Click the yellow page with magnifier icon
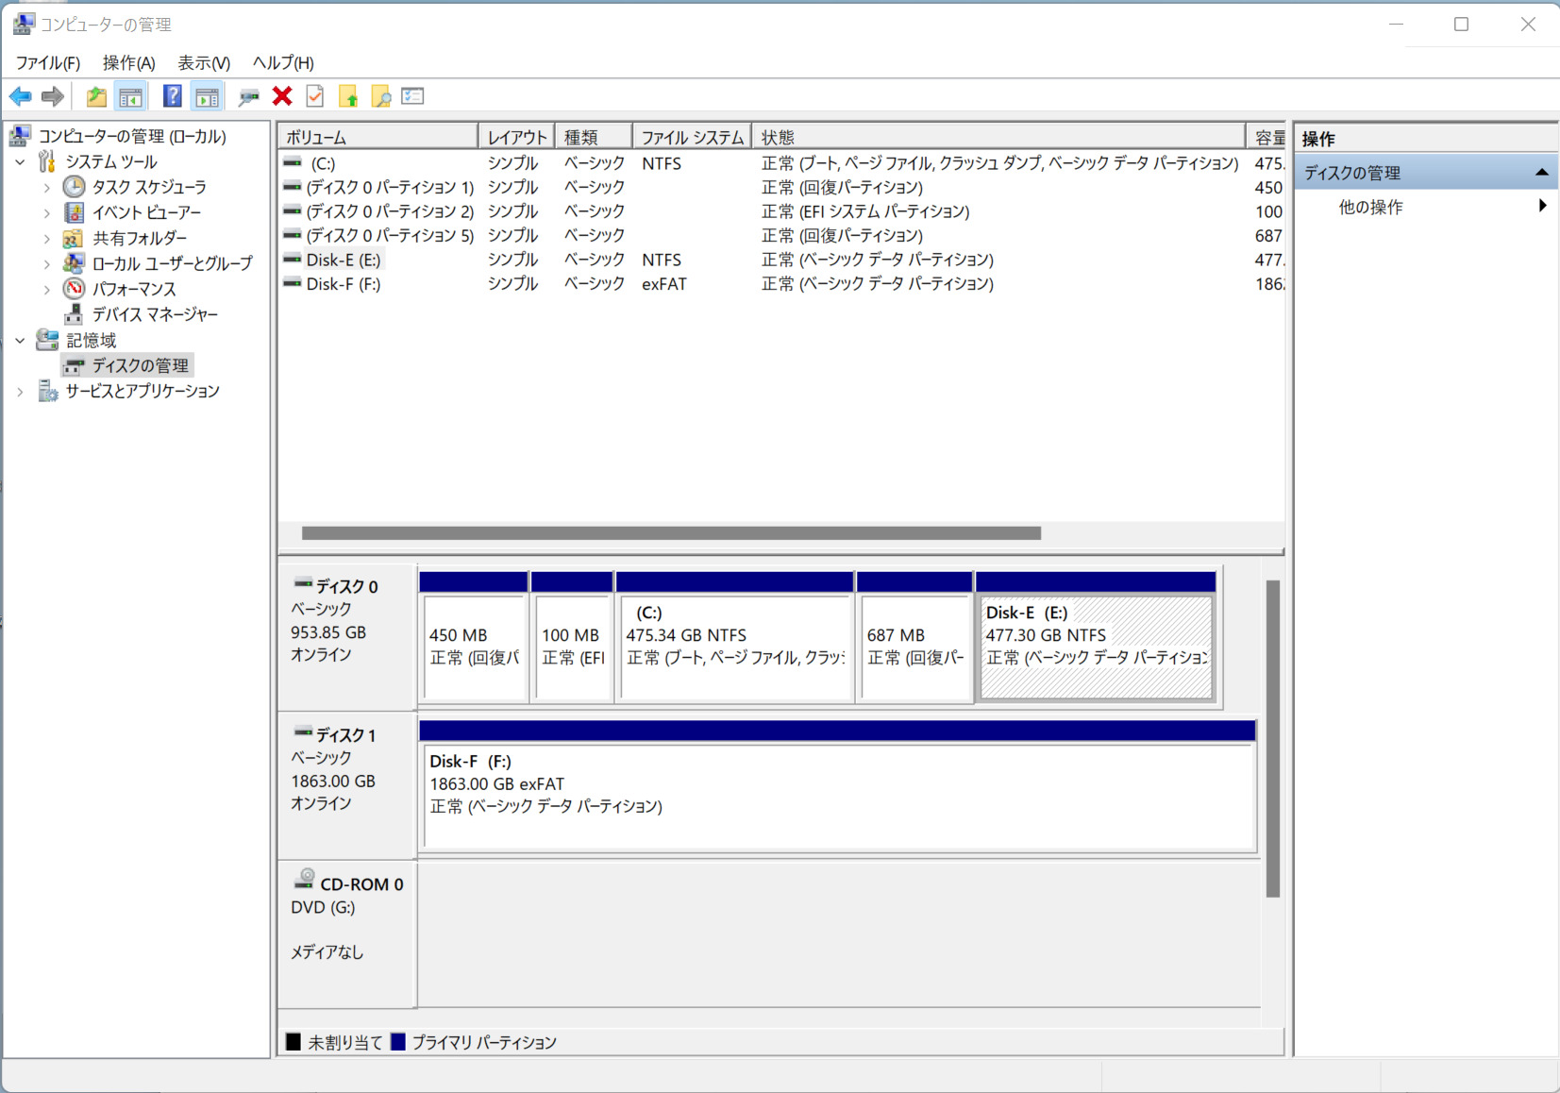Viewport: 1560px width, 1093px height. pos(380,96)
